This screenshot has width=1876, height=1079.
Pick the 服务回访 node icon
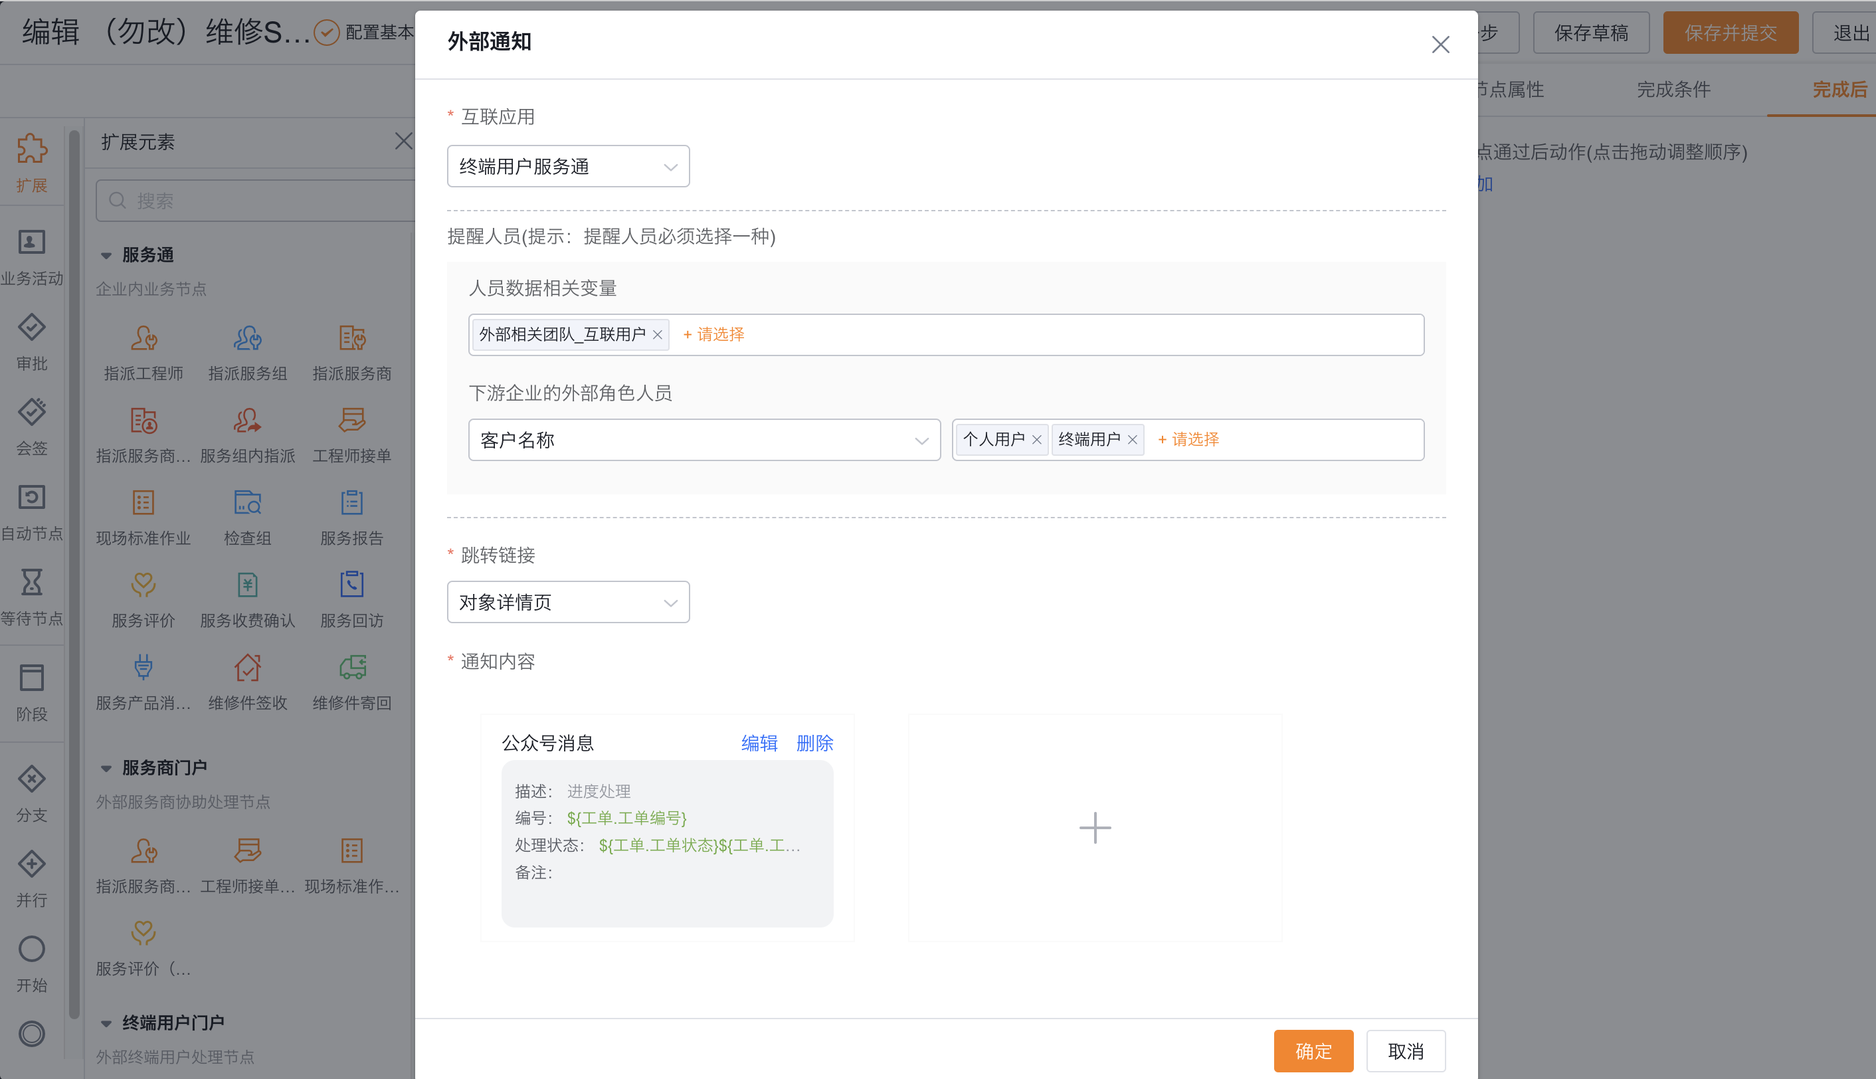pos(352,585)
